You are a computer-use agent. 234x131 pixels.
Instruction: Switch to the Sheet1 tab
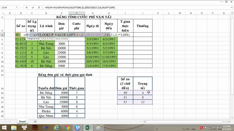click(23, 121)
